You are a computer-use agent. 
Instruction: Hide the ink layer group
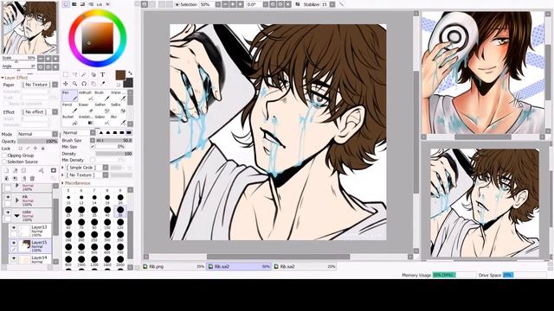pos(8,198)
